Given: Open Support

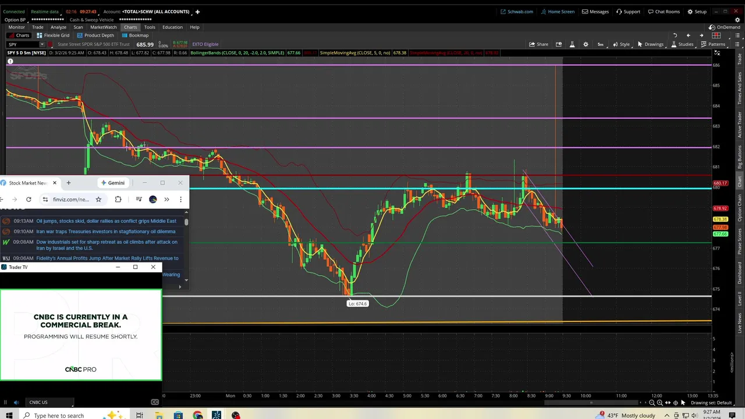Looking at the screenshot, I should pos(628,12).
